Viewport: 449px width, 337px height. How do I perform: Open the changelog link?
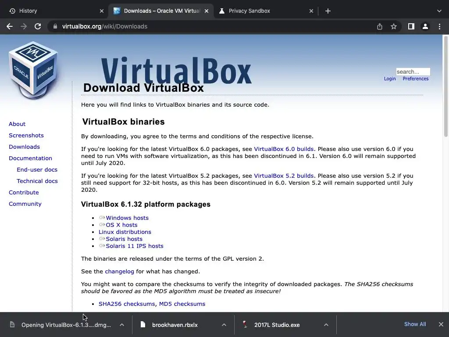click(x=119, y=272)
